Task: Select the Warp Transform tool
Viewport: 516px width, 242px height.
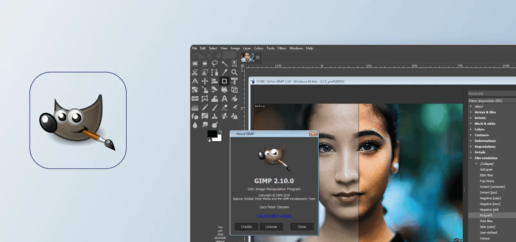Action: 214,99
